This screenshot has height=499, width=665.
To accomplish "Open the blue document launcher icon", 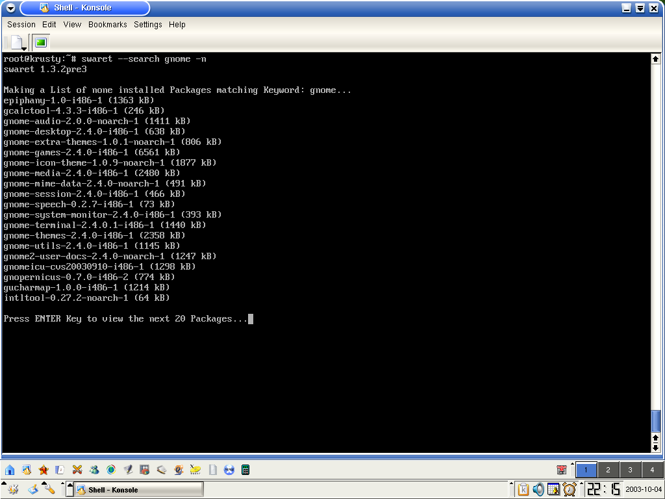I will point(60,470).
